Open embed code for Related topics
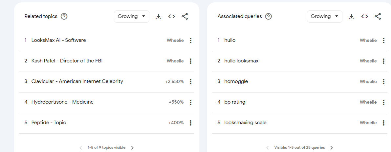Viewport: 391px width, 152px height. [172, 16]
